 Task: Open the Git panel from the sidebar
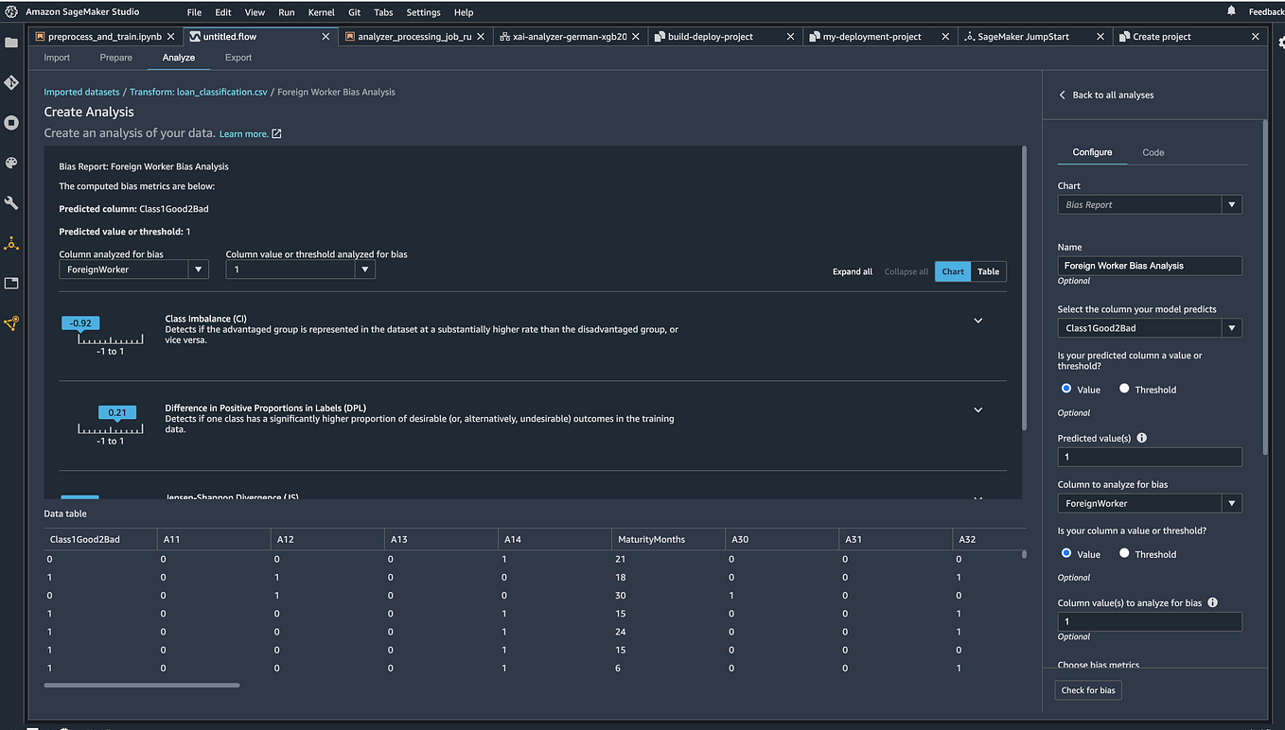pos(12,82)
